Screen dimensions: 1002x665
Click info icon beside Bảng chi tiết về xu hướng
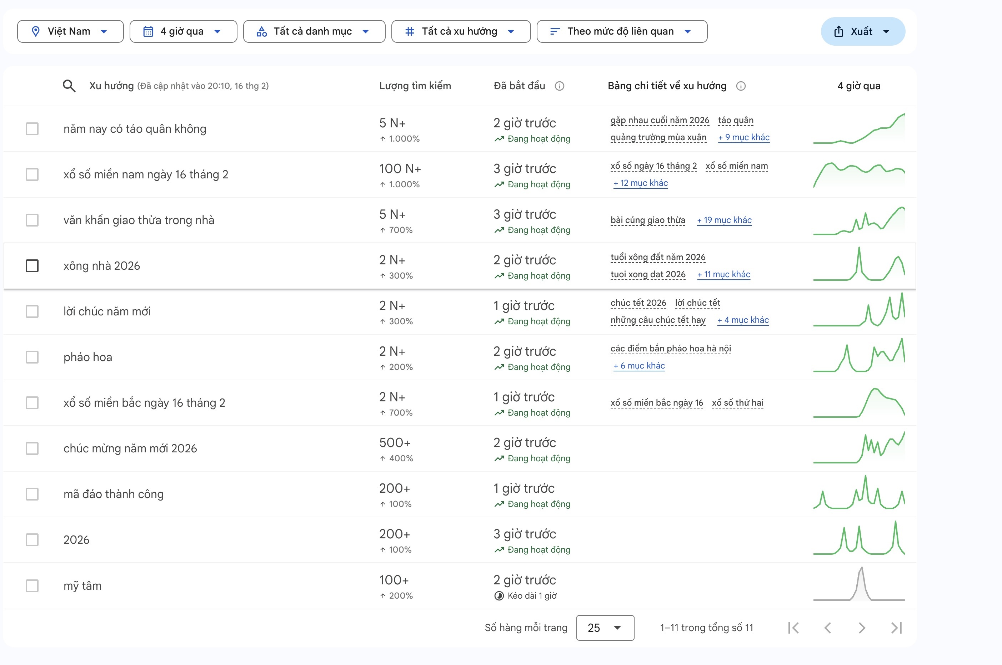(x=741, y=86)
